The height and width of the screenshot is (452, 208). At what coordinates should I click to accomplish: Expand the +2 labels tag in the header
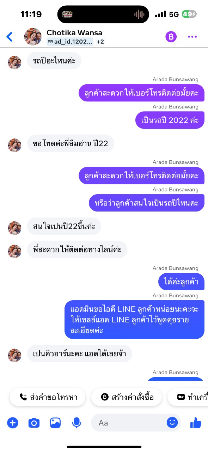[100, 42]
